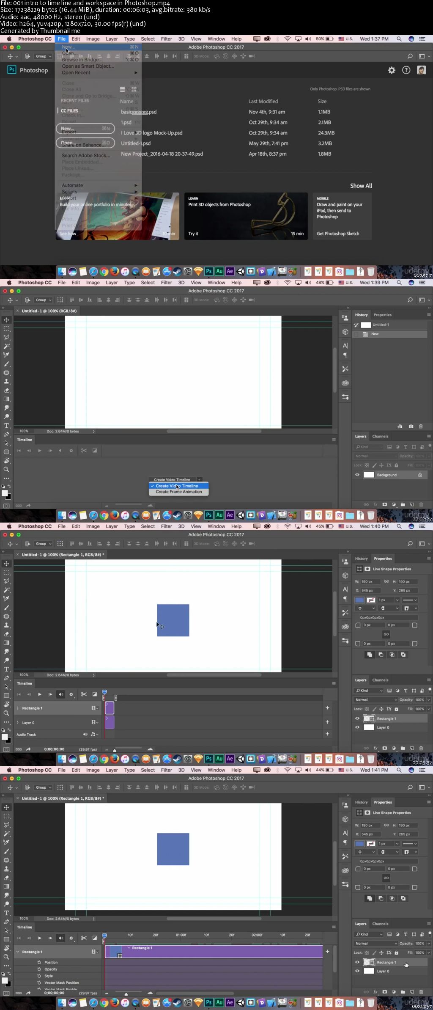Open Photoshop icon in dock under 00:01:17 frame
The image size is (433, 1010).
(x=209, y=271)
